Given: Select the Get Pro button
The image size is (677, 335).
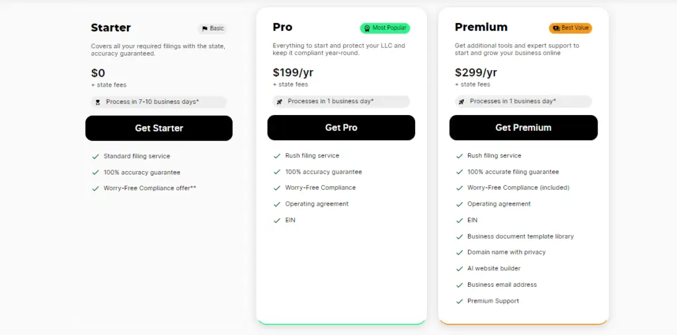Looking at the screenshot, I should (x=341, y=128).
